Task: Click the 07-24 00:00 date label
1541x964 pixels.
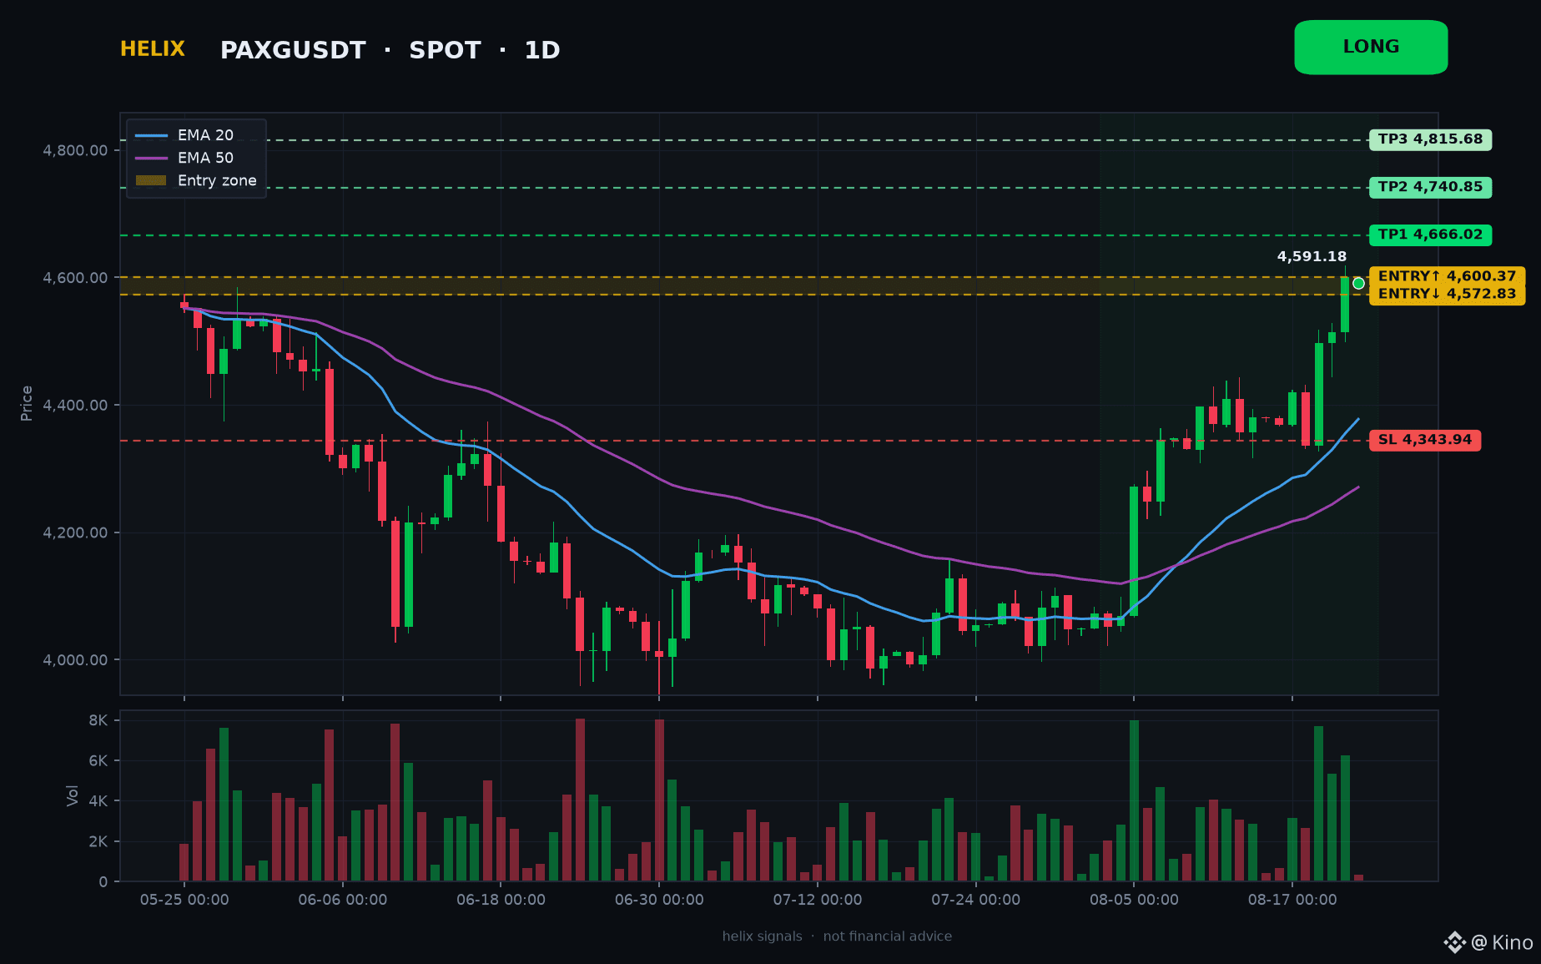Action: [x=975, y=900]
